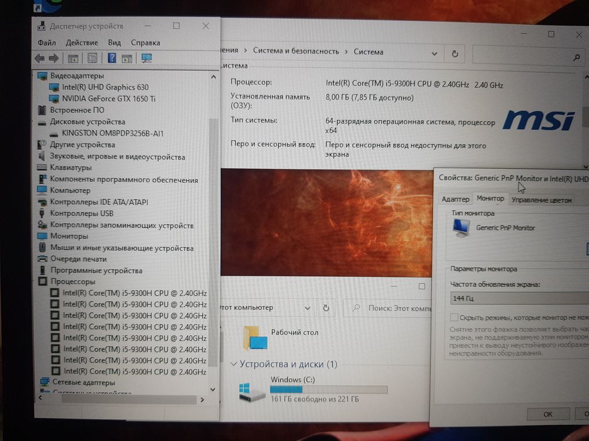Open the Рабочий стол folder icon

(x=255, y=338)
